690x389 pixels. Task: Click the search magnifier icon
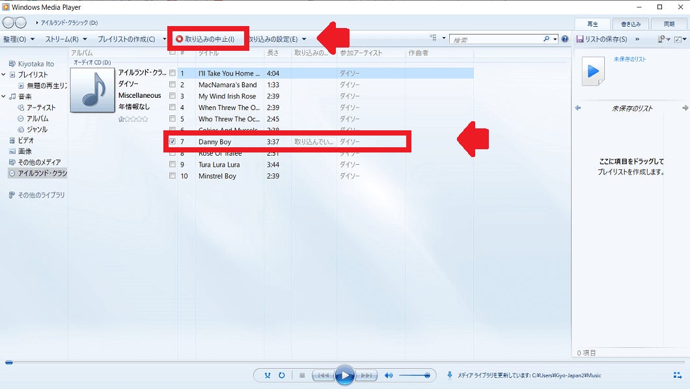pyautogui.click(x=546, y=39)
